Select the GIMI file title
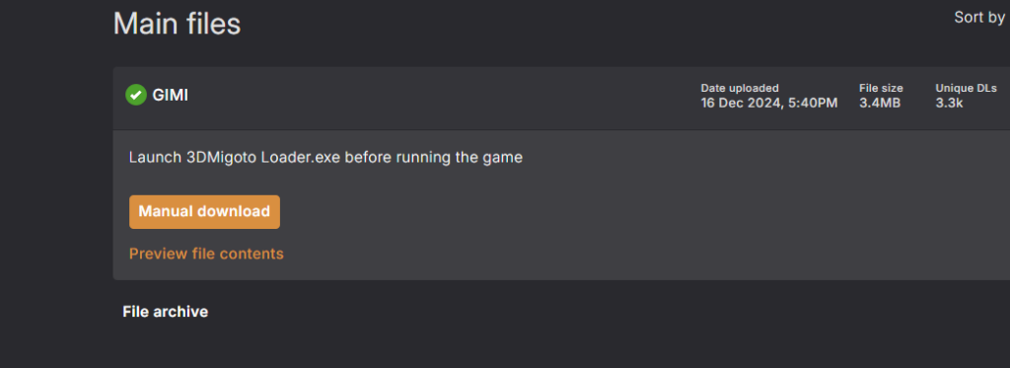Viewport: 1010px width, 368px height. click(170, 96)
